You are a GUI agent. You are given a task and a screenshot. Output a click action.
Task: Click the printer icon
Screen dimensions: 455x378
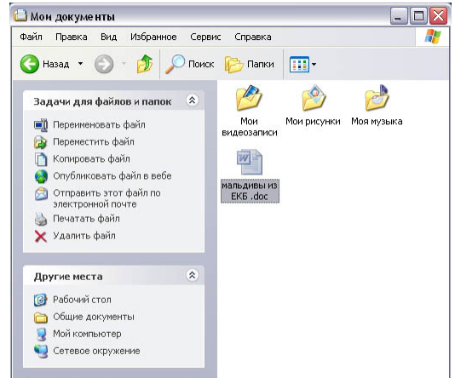(41, 219)
